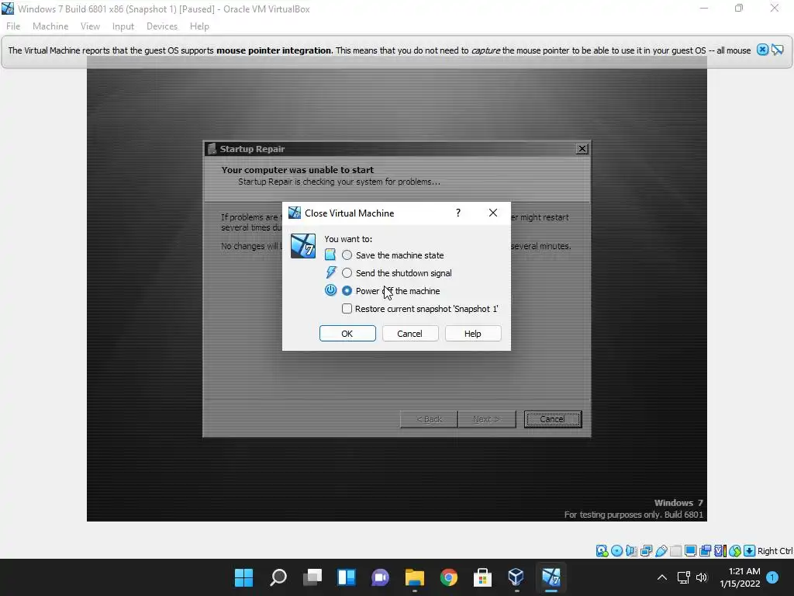Open network icon in system tray

coord(684,577)
